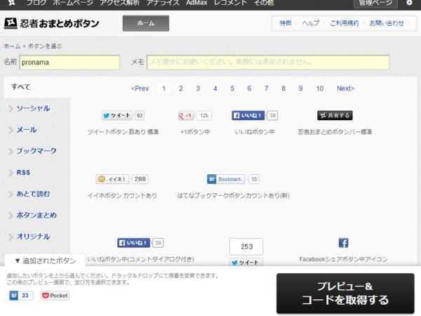Expand the メール category
This screenshot has width=421, height=316.
pyautogui.click(x=27, y=130)
